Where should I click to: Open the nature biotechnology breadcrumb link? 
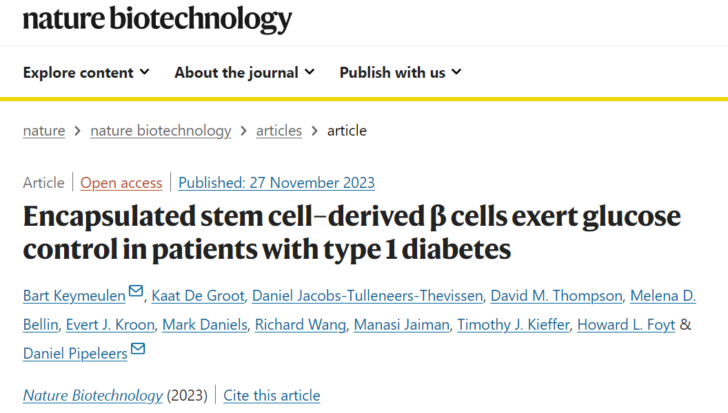(x=161, y=131)
